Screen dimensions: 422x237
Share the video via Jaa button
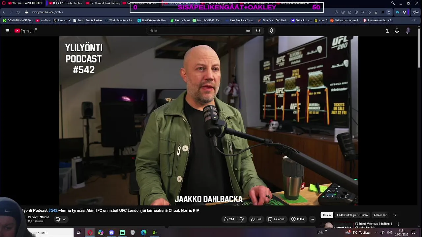[x=256, y=219]
